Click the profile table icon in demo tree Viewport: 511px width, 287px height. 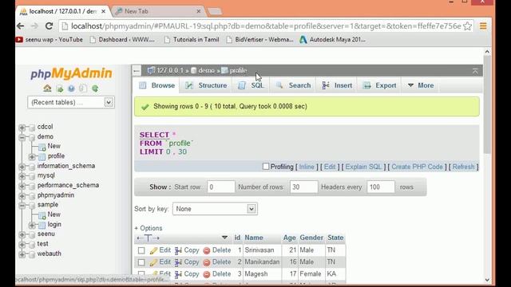42,156
